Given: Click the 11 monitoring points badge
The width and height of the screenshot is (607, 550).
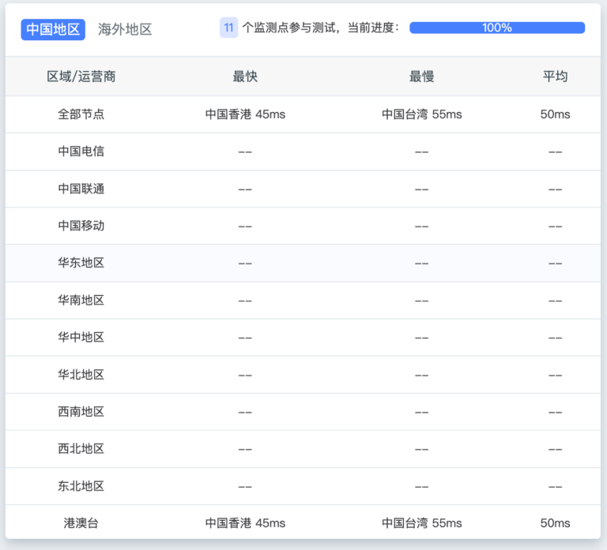Looking at the screenshot, I should [x=228, y=28].
